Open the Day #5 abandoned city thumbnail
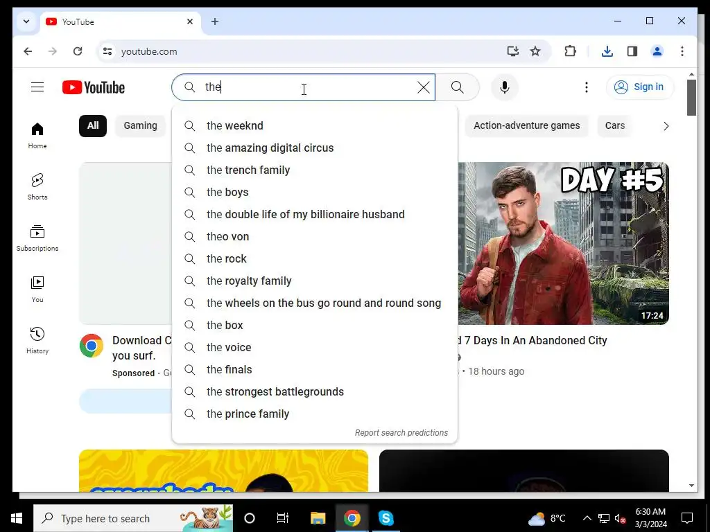Image resolution: width=710 pixels, height=532 pixels. 563,243
